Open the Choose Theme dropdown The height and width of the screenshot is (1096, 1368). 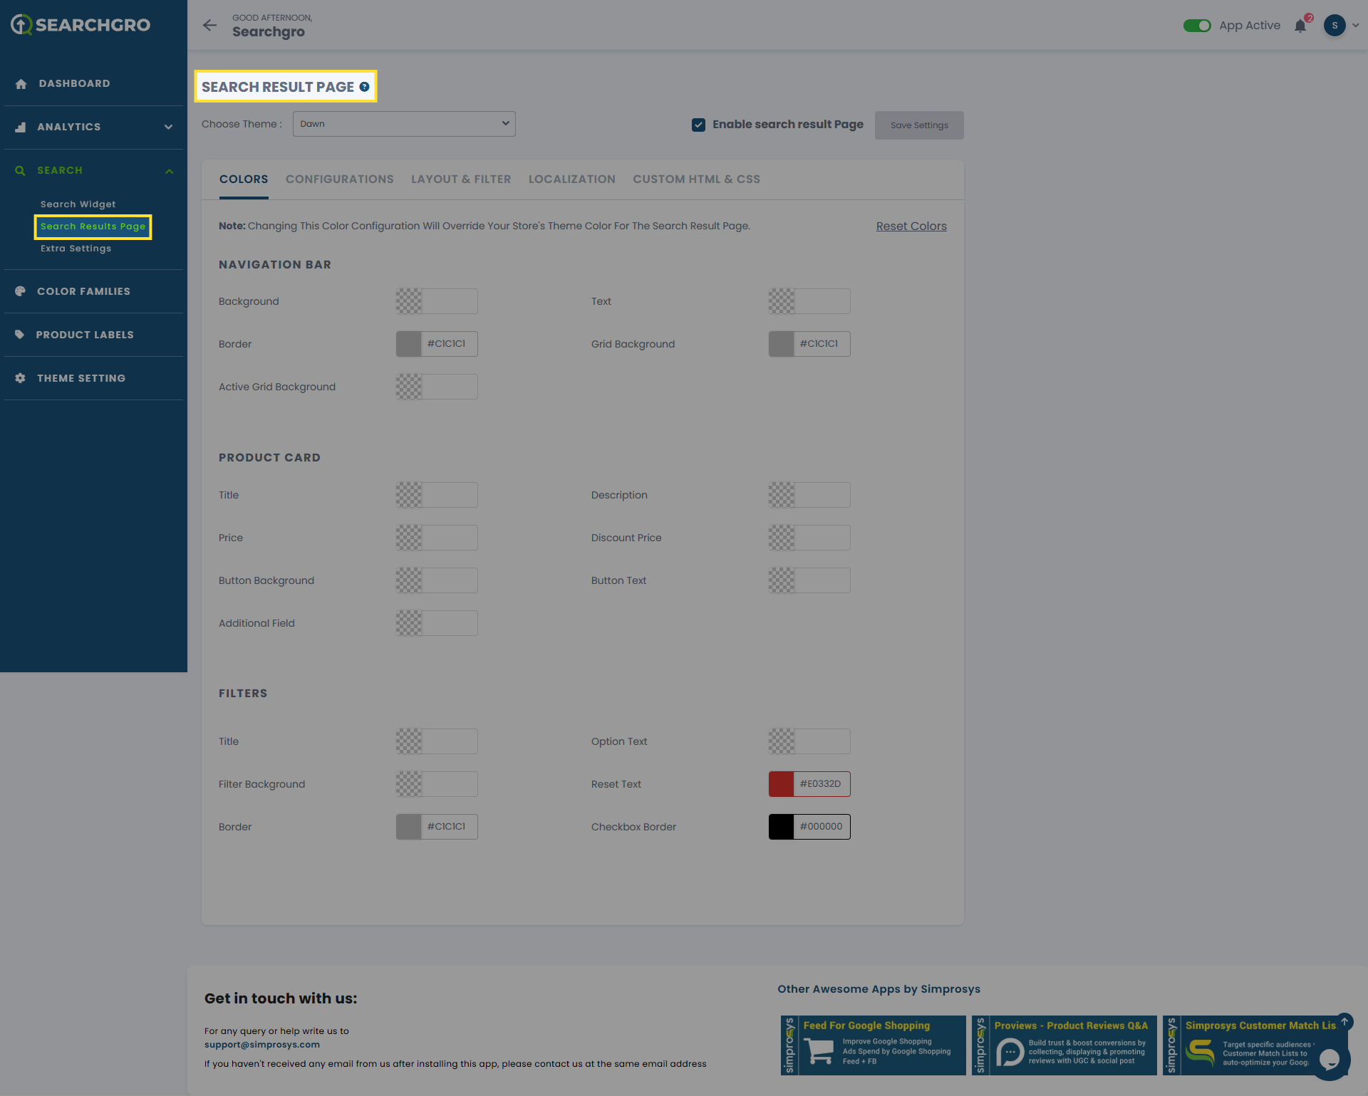[404, 124]
